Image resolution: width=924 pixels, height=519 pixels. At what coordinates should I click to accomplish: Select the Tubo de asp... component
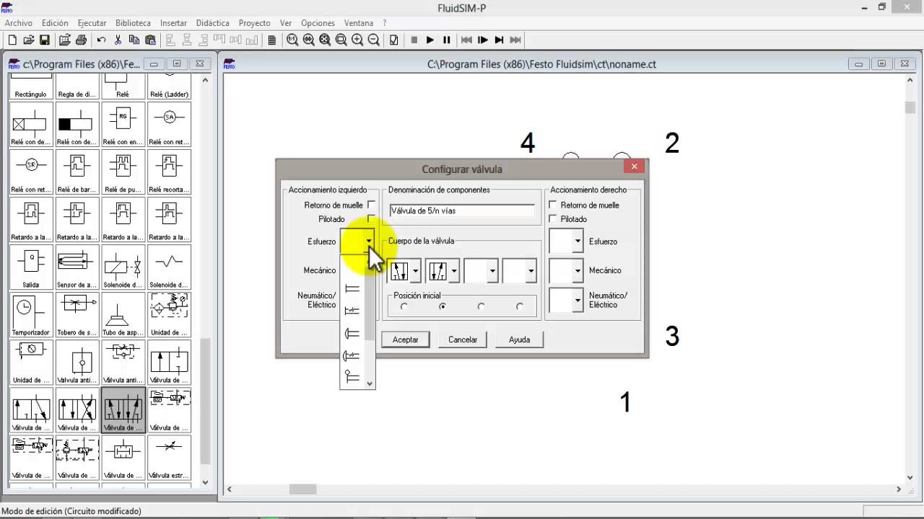click(x=123, y=315)
